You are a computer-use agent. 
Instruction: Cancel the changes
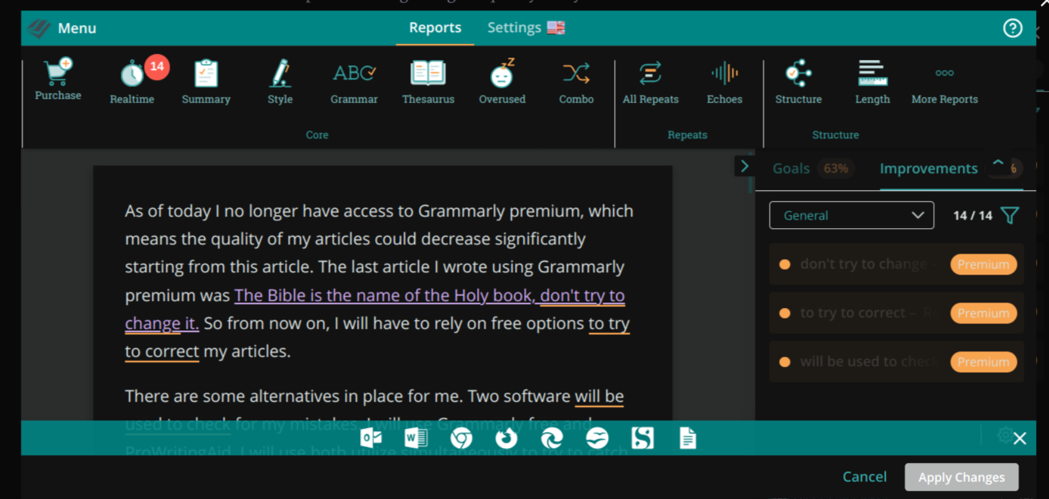pos(864,477)
